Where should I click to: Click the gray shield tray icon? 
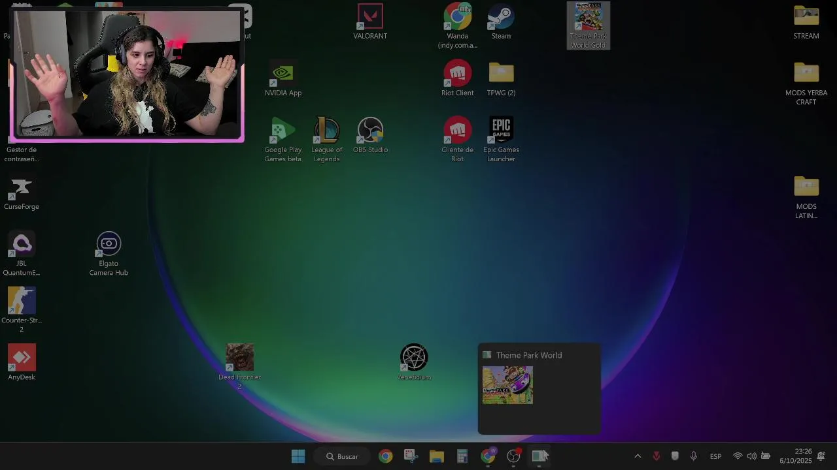[x=675, y=456]
